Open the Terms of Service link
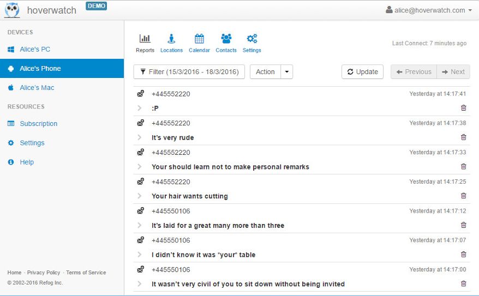 pos(86,273)
